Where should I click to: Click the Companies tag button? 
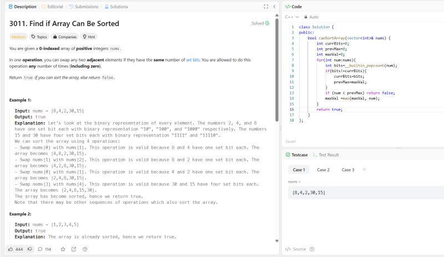pos(64,37)
